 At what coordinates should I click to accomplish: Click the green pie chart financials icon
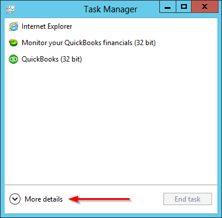(13, 43)
